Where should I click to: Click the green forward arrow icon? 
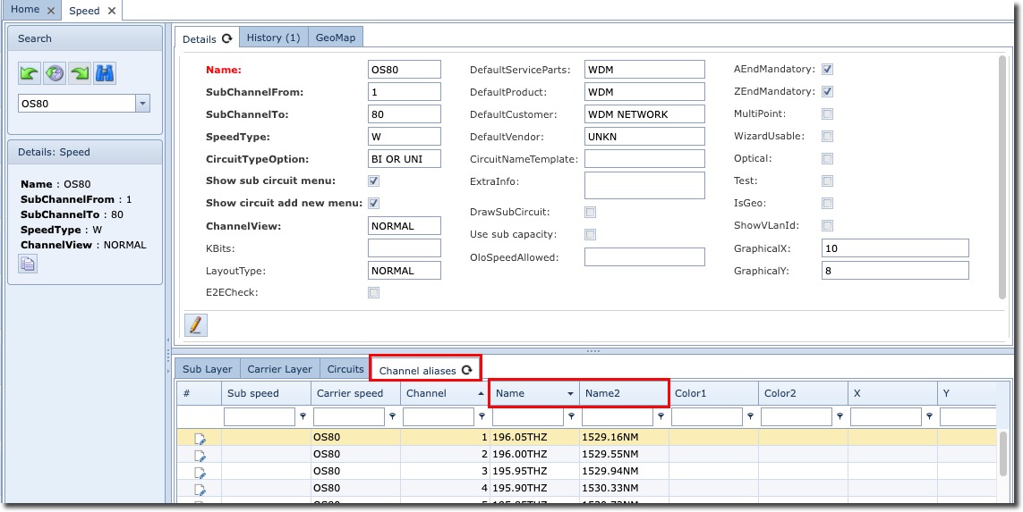[80, 73]
